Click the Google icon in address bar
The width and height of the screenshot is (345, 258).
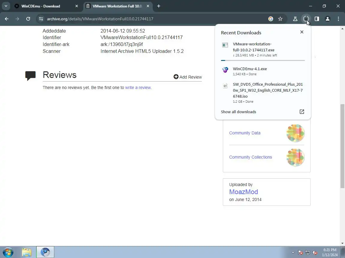[271, 19]
